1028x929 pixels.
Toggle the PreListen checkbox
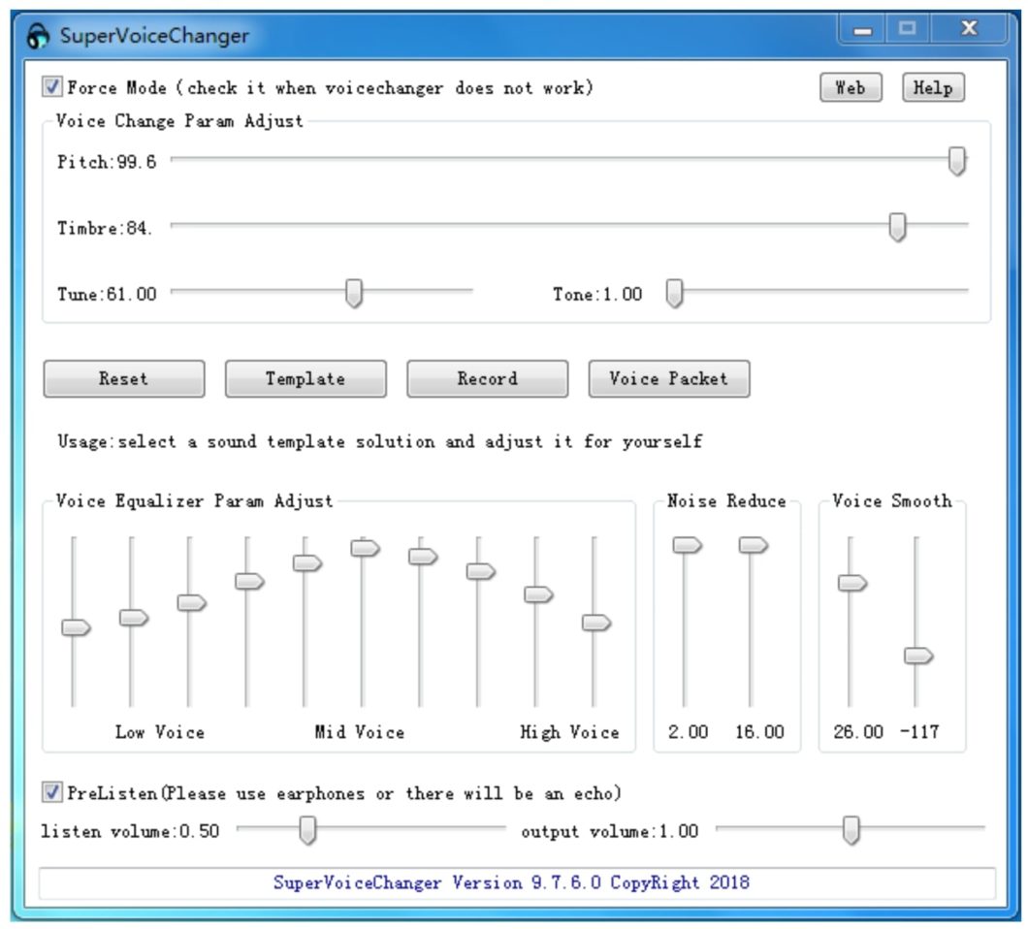pos(51,792)
